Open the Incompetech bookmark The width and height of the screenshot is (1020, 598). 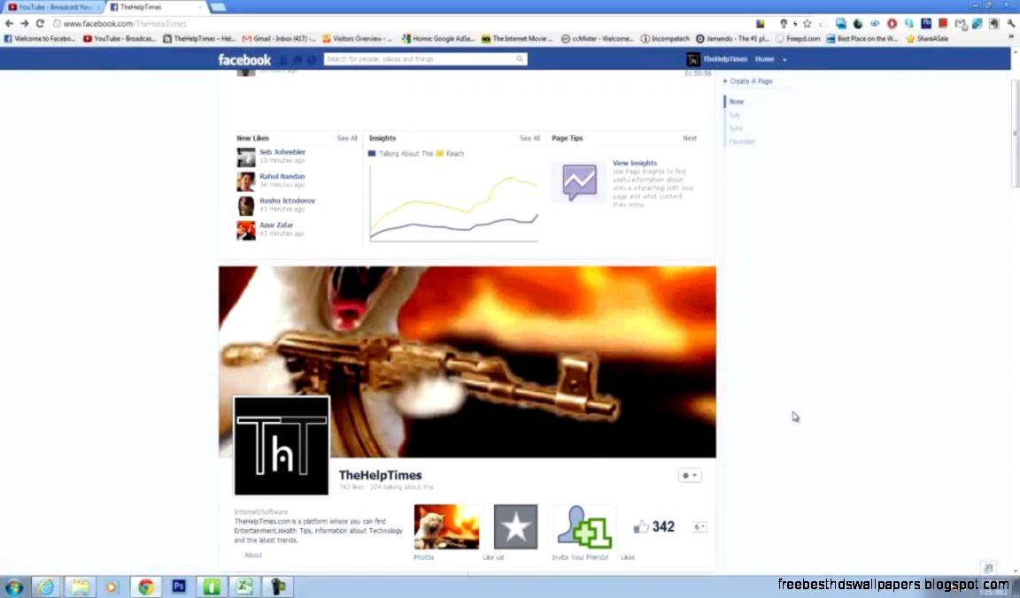click(x=665, y=39)
